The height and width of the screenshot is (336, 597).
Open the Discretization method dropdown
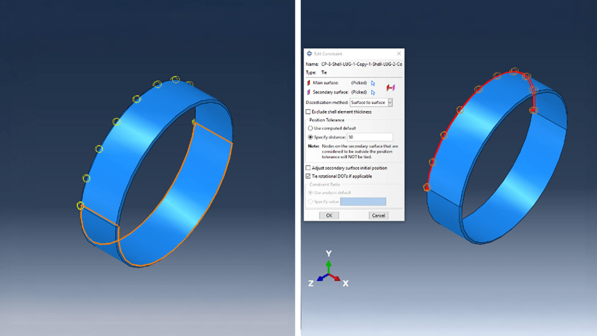click(x=389, y=102)
